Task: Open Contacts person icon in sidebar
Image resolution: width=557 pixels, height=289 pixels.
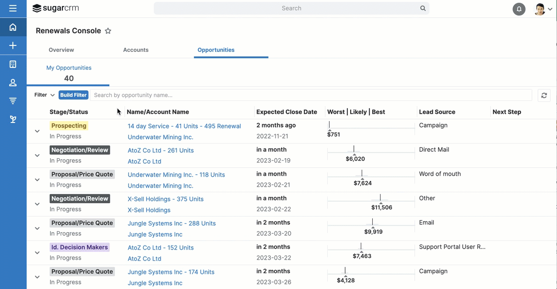Action: [13, 83]
